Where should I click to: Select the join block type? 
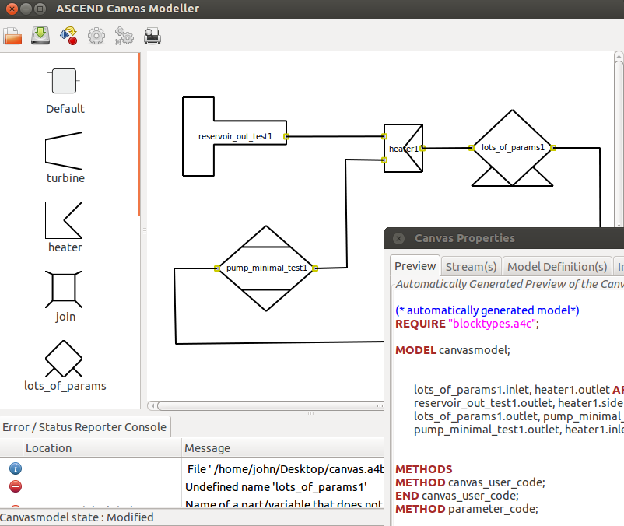(65, 296)
